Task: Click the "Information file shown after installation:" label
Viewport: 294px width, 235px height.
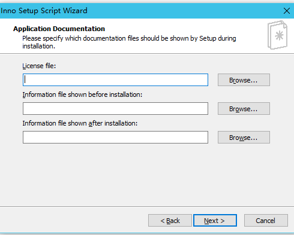Action: 80,123
